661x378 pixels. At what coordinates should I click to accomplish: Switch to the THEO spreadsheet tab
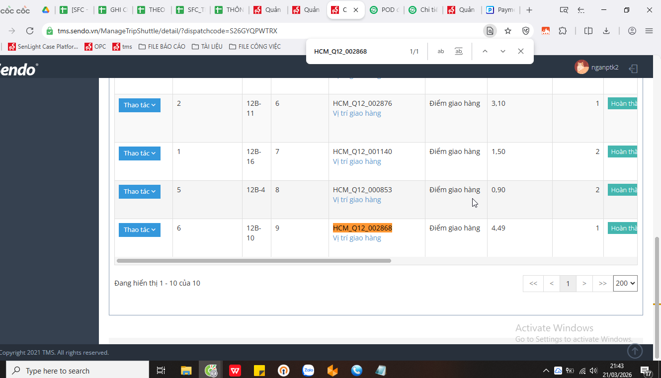[x=152, y=10]
